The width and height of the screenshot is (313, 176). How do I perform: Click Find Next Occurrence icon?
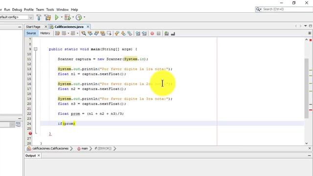tap(96, 33)
